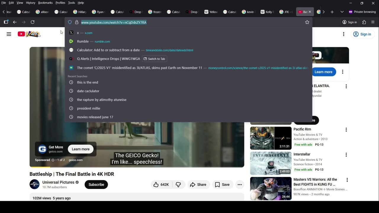Open the Pacific Rim movie thumbnail
Screen dimensions: 379x213
click(271, 138)
